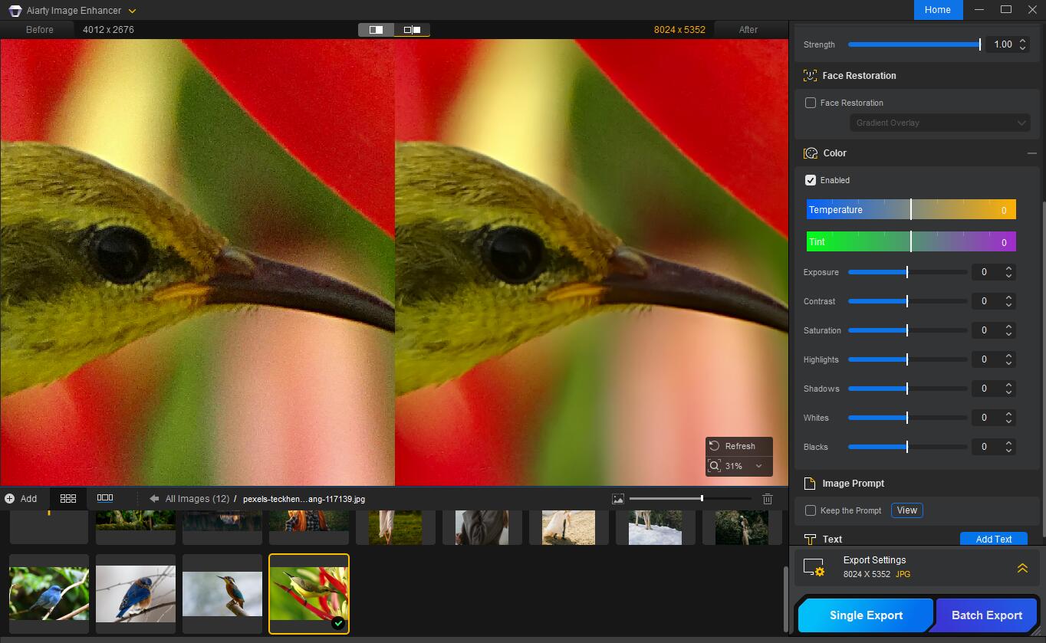Image resolution: width=1046 pixels, height=643 pixels.
Task: Open the Aiarty Image Enhancer title dropdown
Action: point(132,11)
